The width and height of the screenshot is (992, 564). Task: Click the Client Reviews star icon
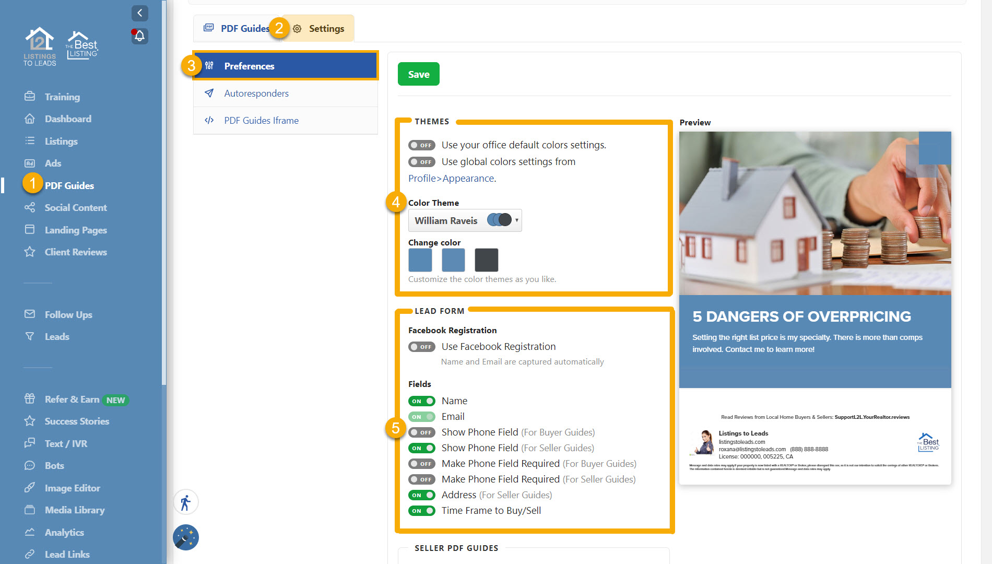pyautogui.click(x=30, y=252)
